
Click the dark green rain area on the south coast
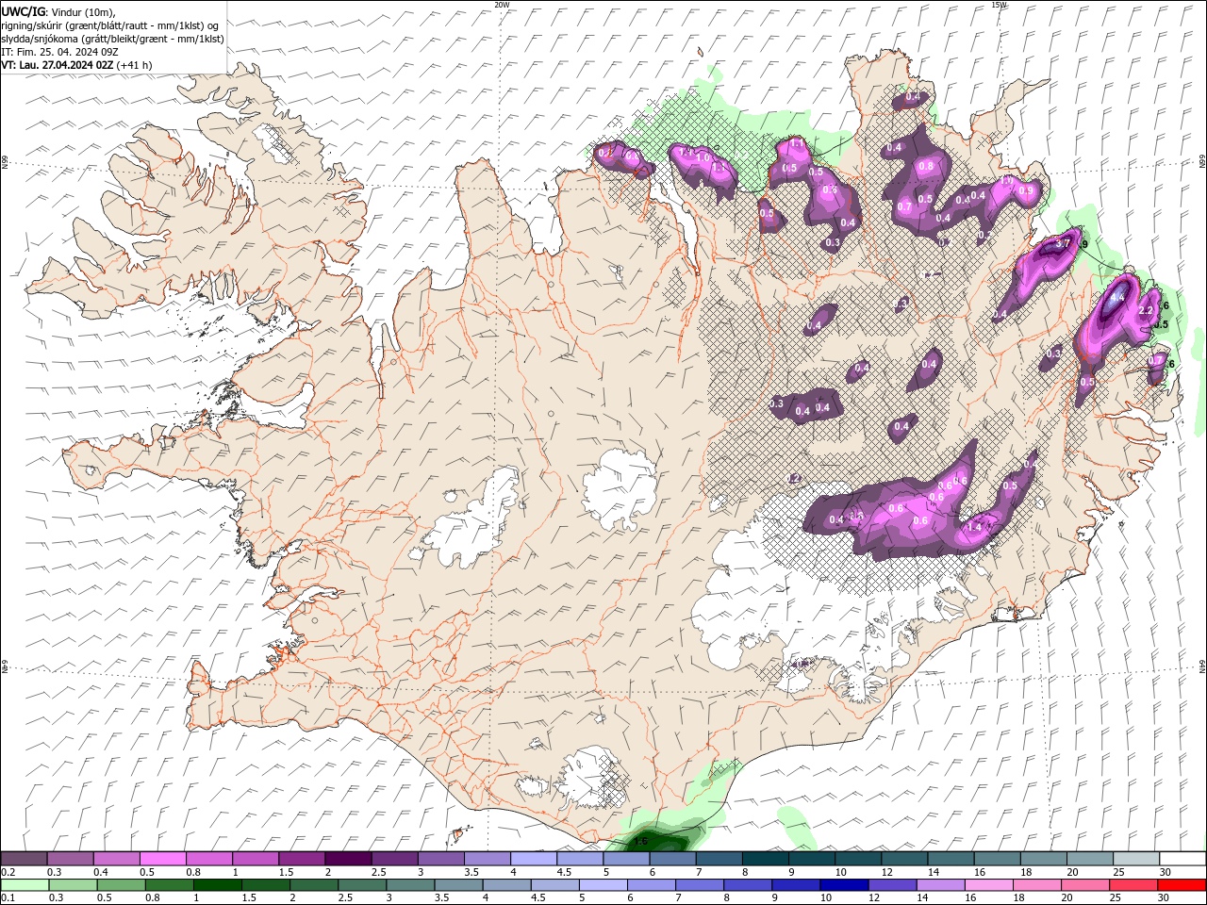[660, 842]
